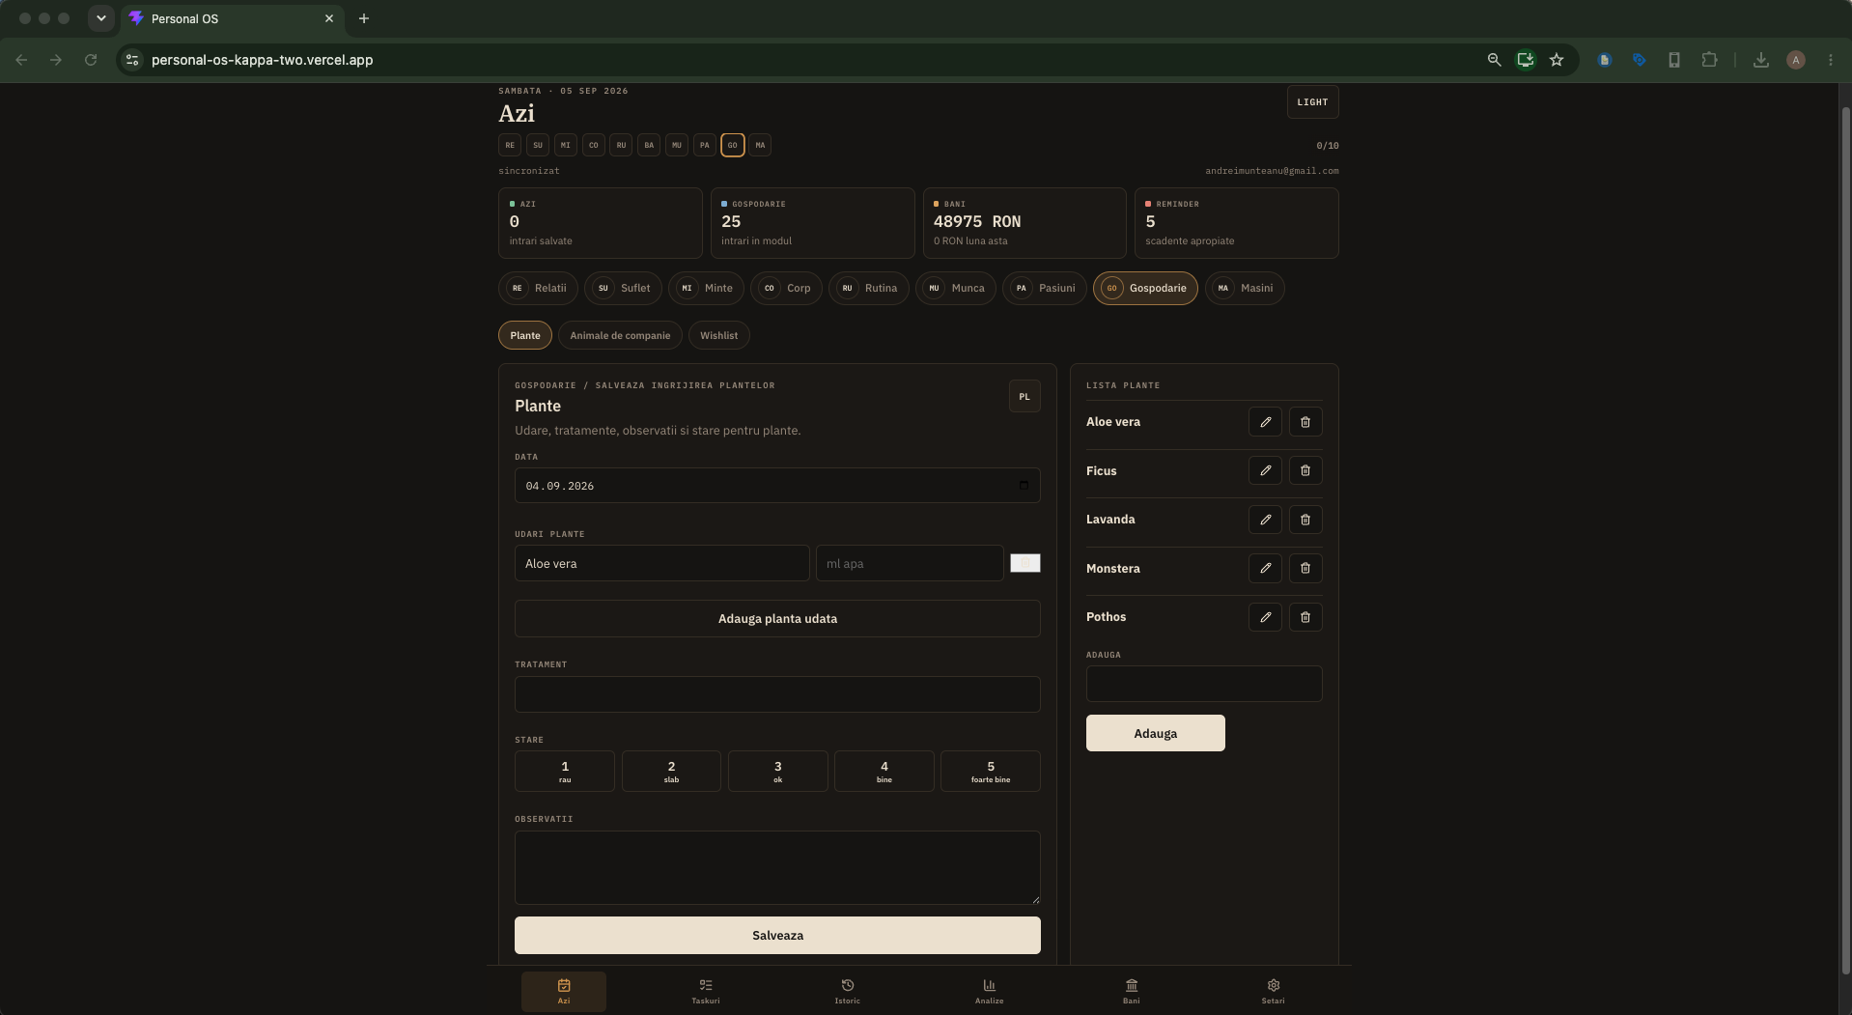Image resolution: width=1852 pixels, height=1015 pixels.
Task: Open the browser tab search dropdown
Action: point(100,18)
